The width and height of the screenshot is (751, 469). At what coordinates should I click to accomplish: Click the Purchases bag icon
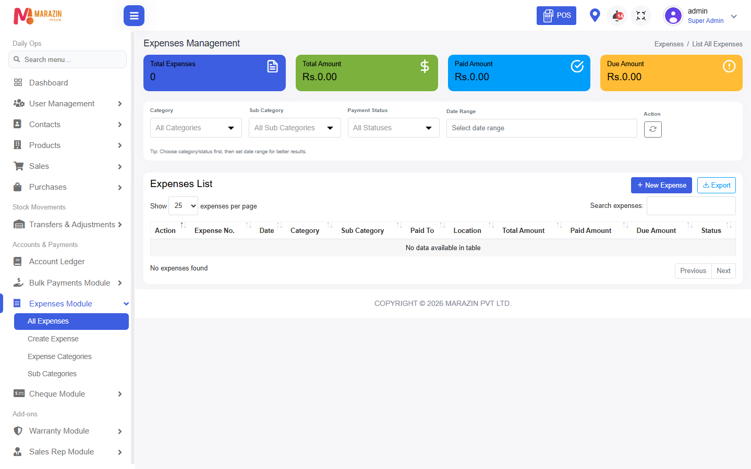tap(18, 187)
